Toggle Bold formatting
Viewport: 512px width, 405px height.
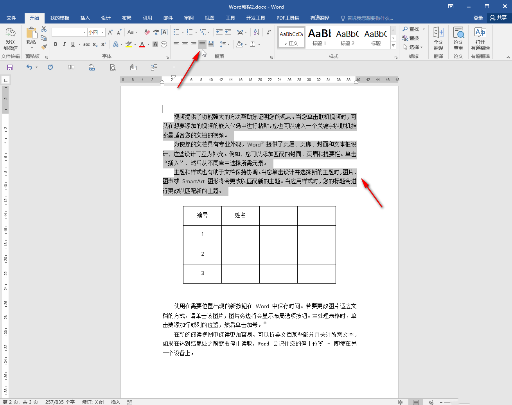click(56, 44)
